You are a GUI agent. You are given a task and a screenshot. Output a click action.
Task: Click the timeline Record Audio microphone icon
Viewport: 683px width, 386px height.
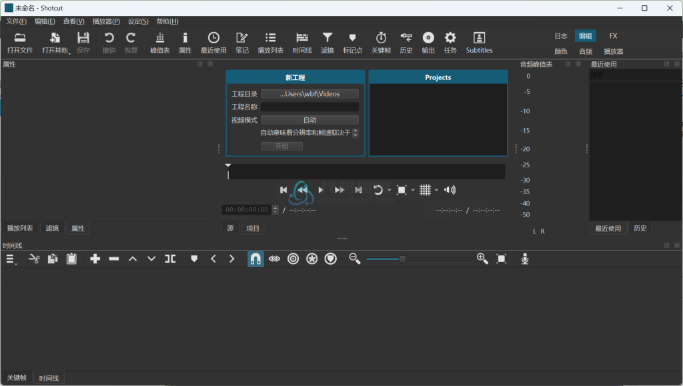coord(525,259)
